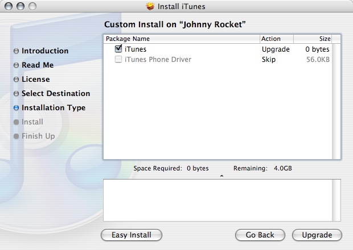The width and height of the screenshot is (353, 250).
Task: Click the Easy Install button
Action: [132, 235]
